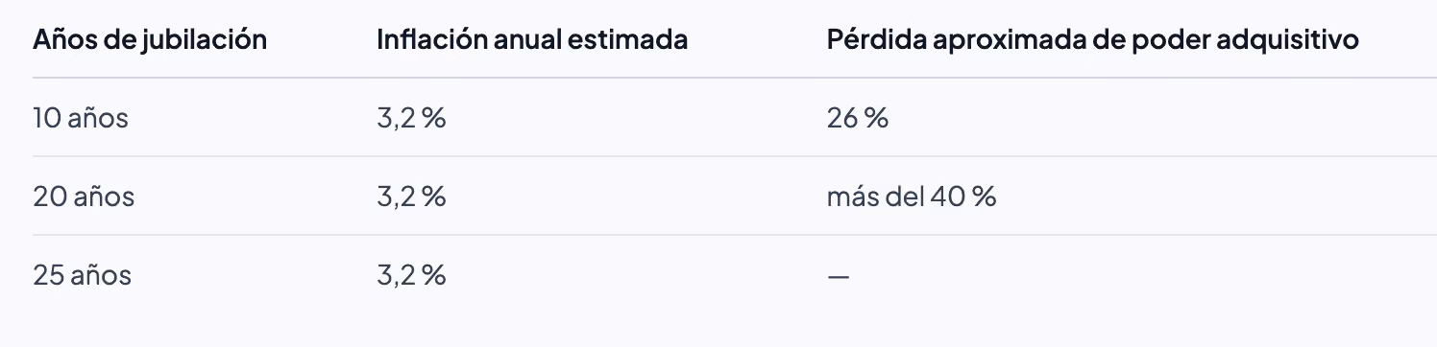This screenshot has width=1437, height=347.
Task: Select the '26 %' loss value
Action: pyautogui.click(x=857, y=119)
